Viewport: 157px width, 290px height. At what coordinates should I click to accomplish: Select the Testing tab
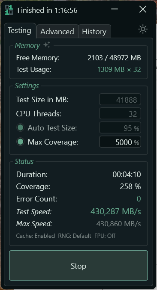point(19,30)
